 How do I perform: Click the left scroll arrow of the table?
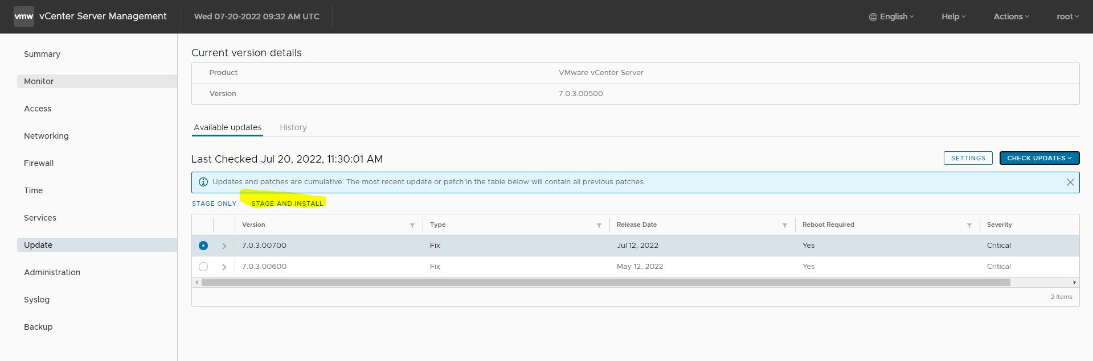[197, 283]
